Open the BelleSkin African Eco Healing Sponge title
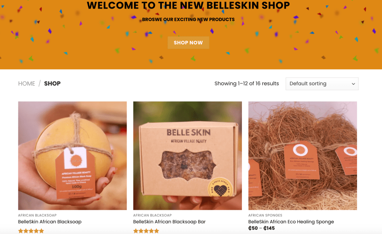 tap(291, 222)
